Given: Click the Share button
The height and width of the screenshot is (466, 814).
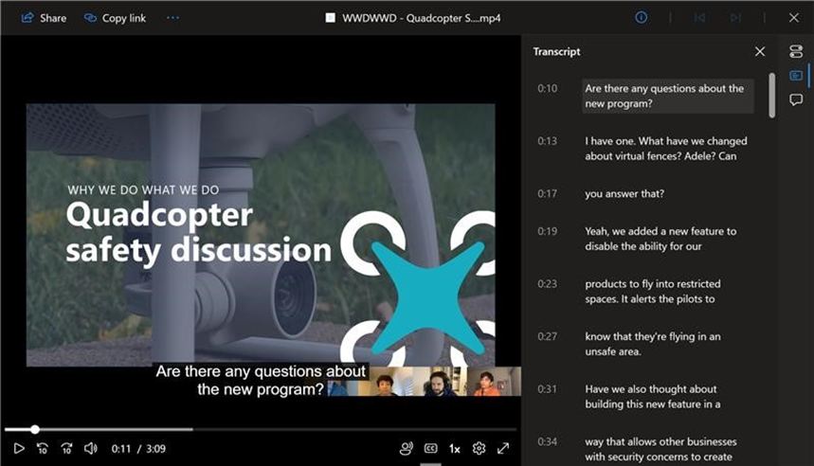Looking at the screenshot, I should (x=44, y=18).
